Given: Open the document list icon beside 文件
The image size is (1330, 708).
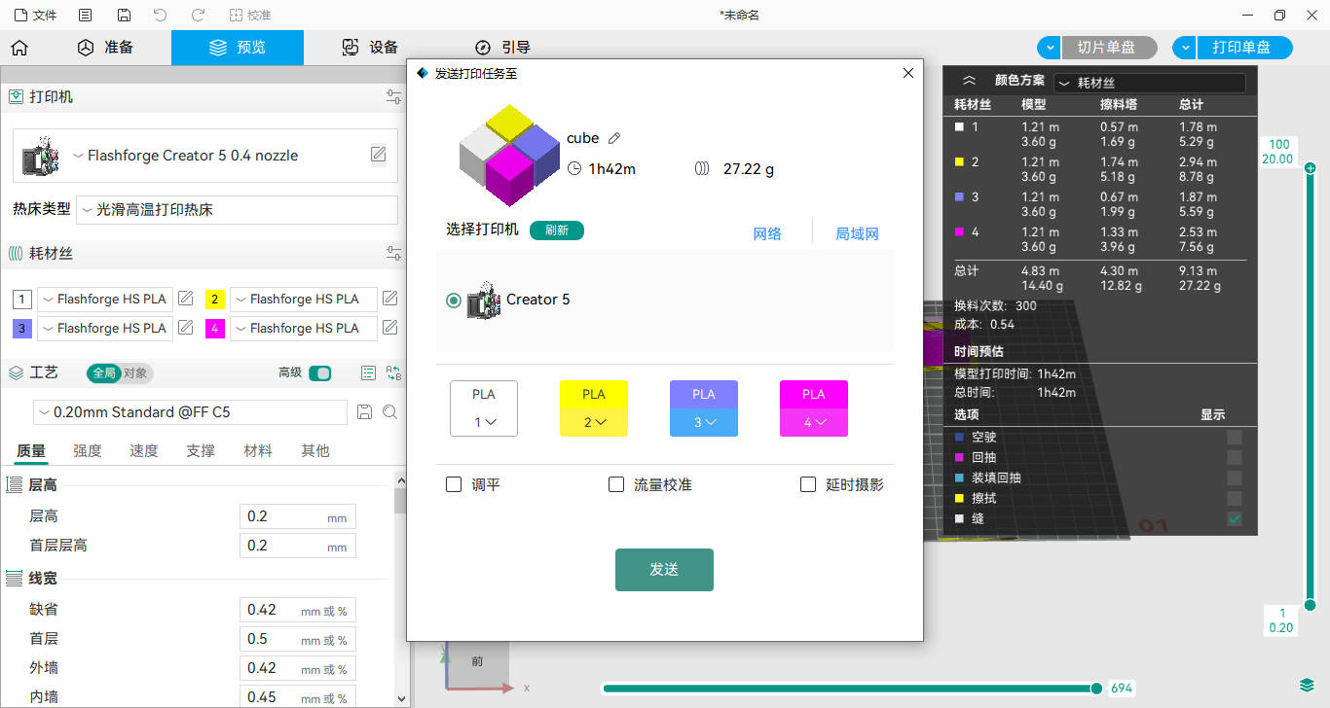Looking at the screenshot, I should (x=86, y=16).
